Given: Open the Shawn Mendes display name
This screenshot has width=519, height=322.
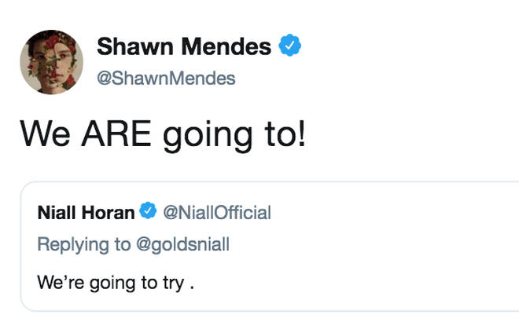Looking at the screenshot, I should (184, 46).
